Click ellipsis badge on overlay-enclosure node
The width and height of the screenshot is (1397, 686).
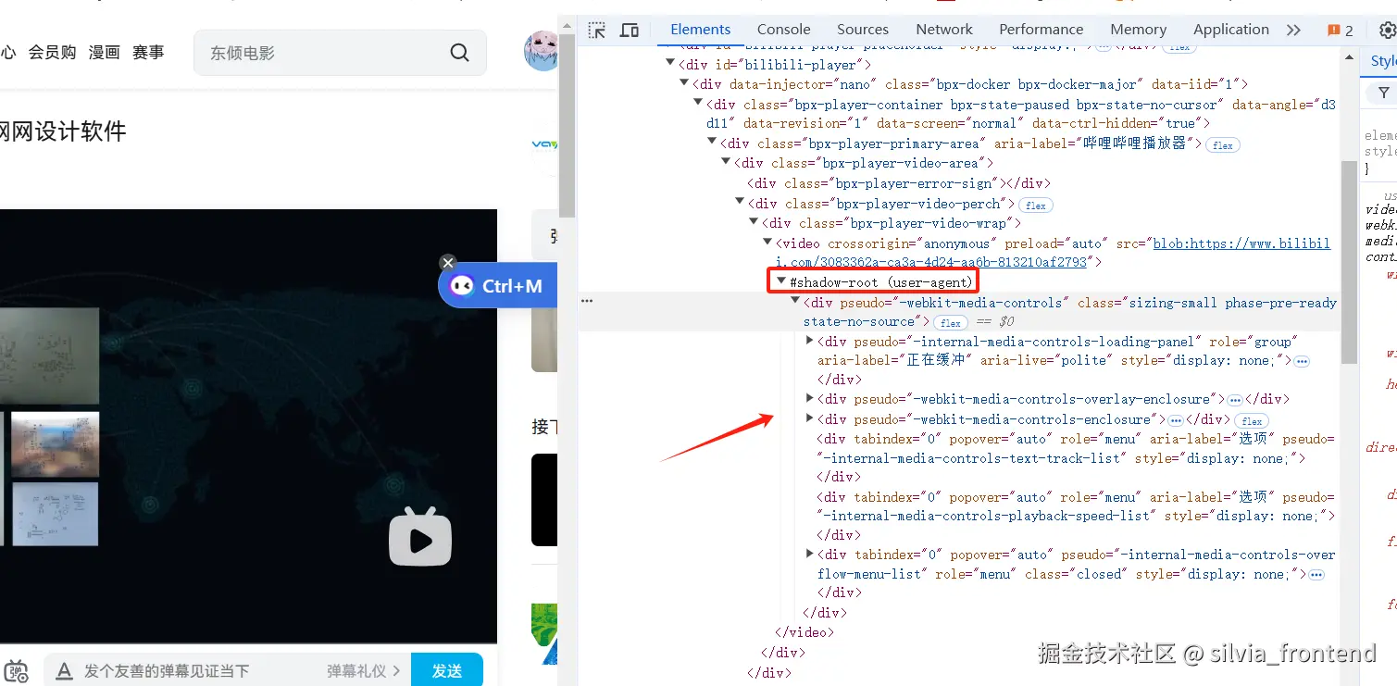point(1234,400)
